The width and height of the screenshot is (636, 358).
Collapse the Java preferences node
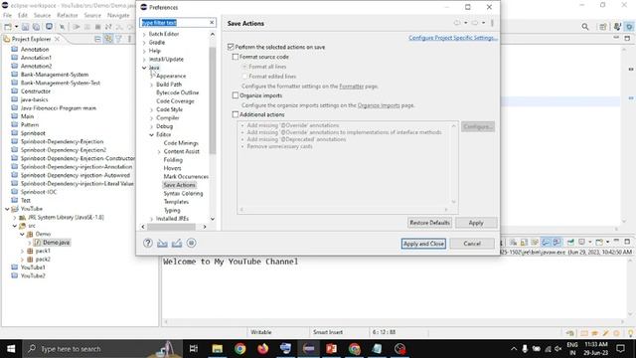[144, 68]
